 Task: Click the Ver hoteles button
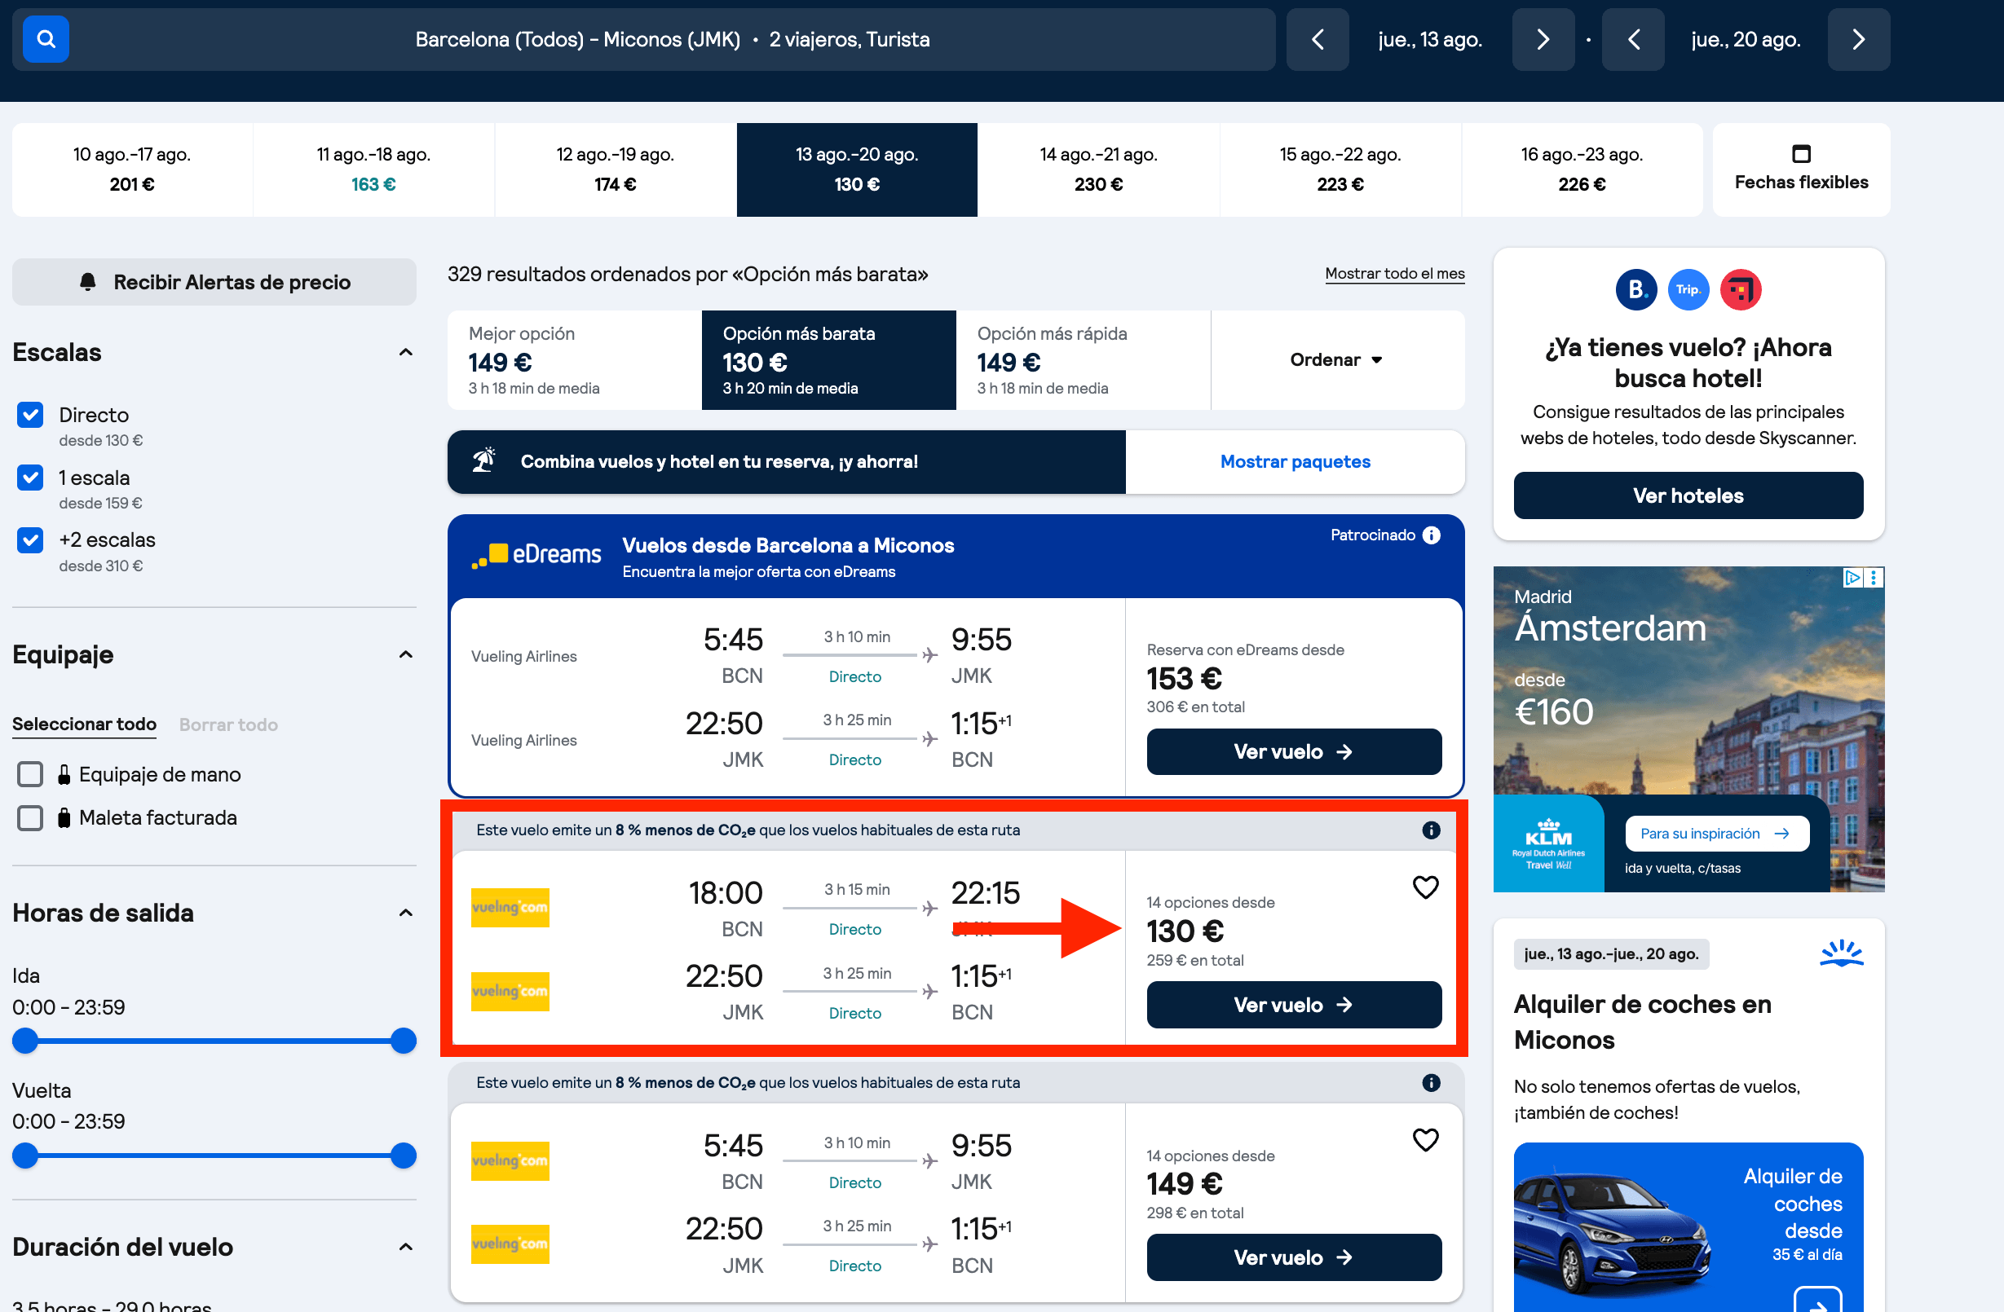click(x=1688, y=495)
